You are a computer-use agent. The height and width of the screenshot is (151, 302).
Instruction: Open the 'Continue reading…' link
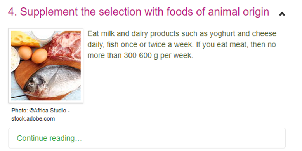tap(49, 138)
